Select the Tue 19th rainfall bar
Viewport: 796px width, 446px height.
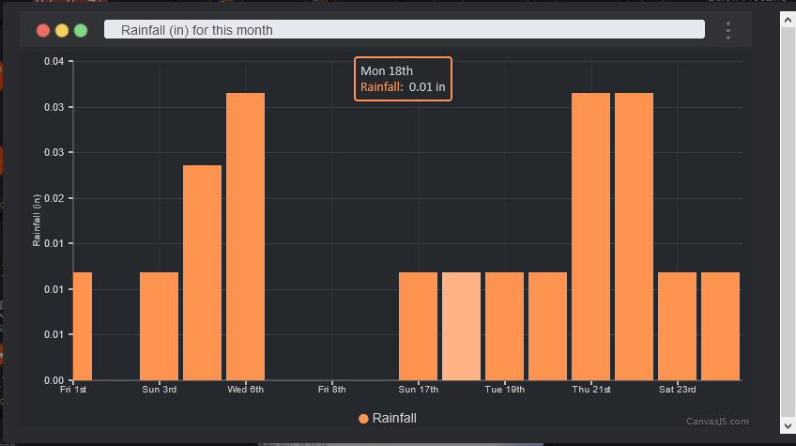point(504,326)
